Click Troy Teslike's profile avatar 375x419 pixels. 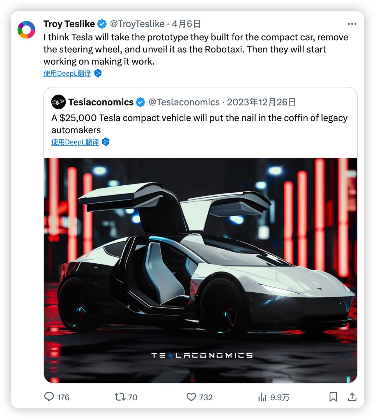(x=26, y=30)
